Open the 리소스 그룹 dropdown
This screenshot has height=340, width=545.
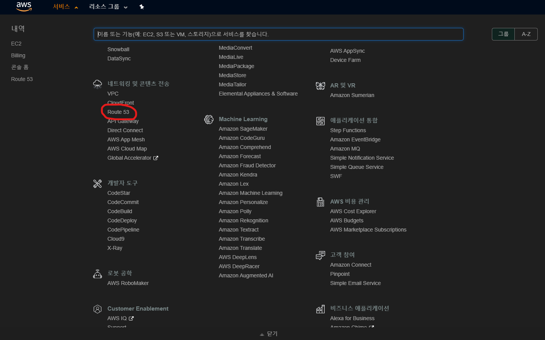pos(108,7)
